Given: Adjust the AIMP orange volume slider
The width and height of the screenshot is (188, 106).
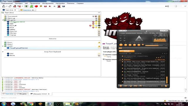Looking at the screenshot, I should 154,46.
